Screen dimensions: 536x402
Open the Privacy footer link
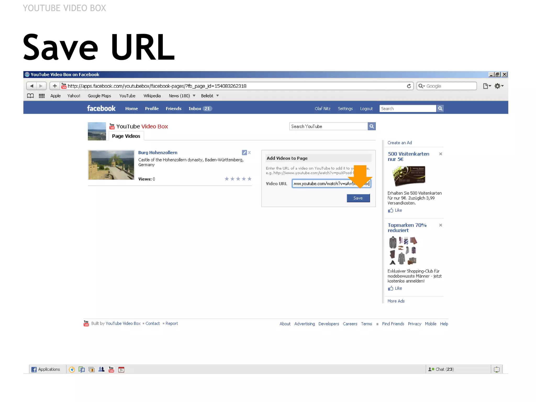(x=415, y=324)
